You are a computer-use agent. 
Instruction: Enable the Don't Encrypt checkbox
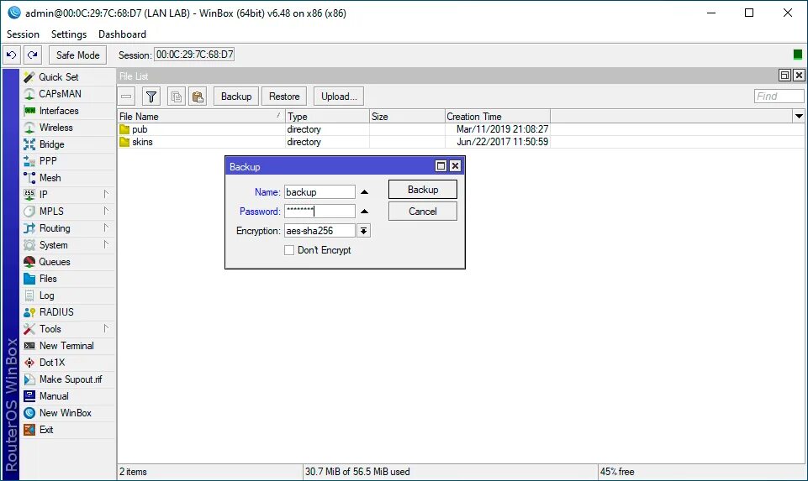coord(289,250)
